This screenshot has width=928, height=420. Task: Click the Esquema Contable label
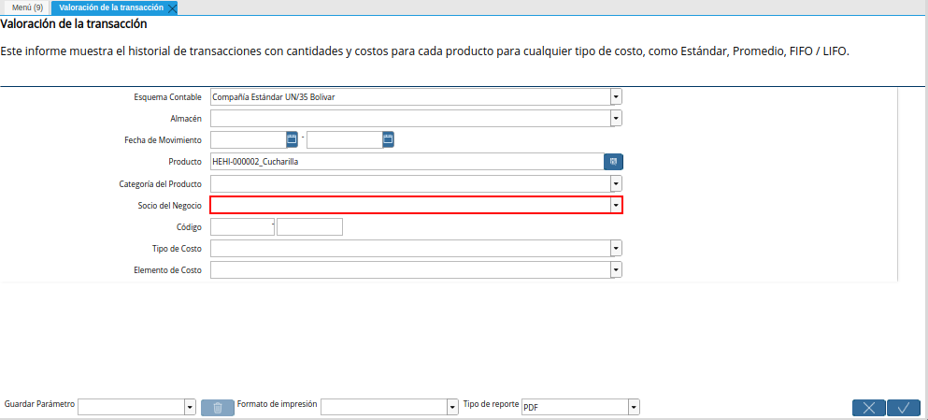coord(168,96)
